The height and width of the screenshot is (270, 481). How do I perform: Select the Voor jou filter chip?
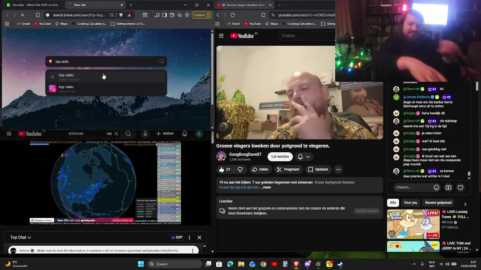pos(410,202)
